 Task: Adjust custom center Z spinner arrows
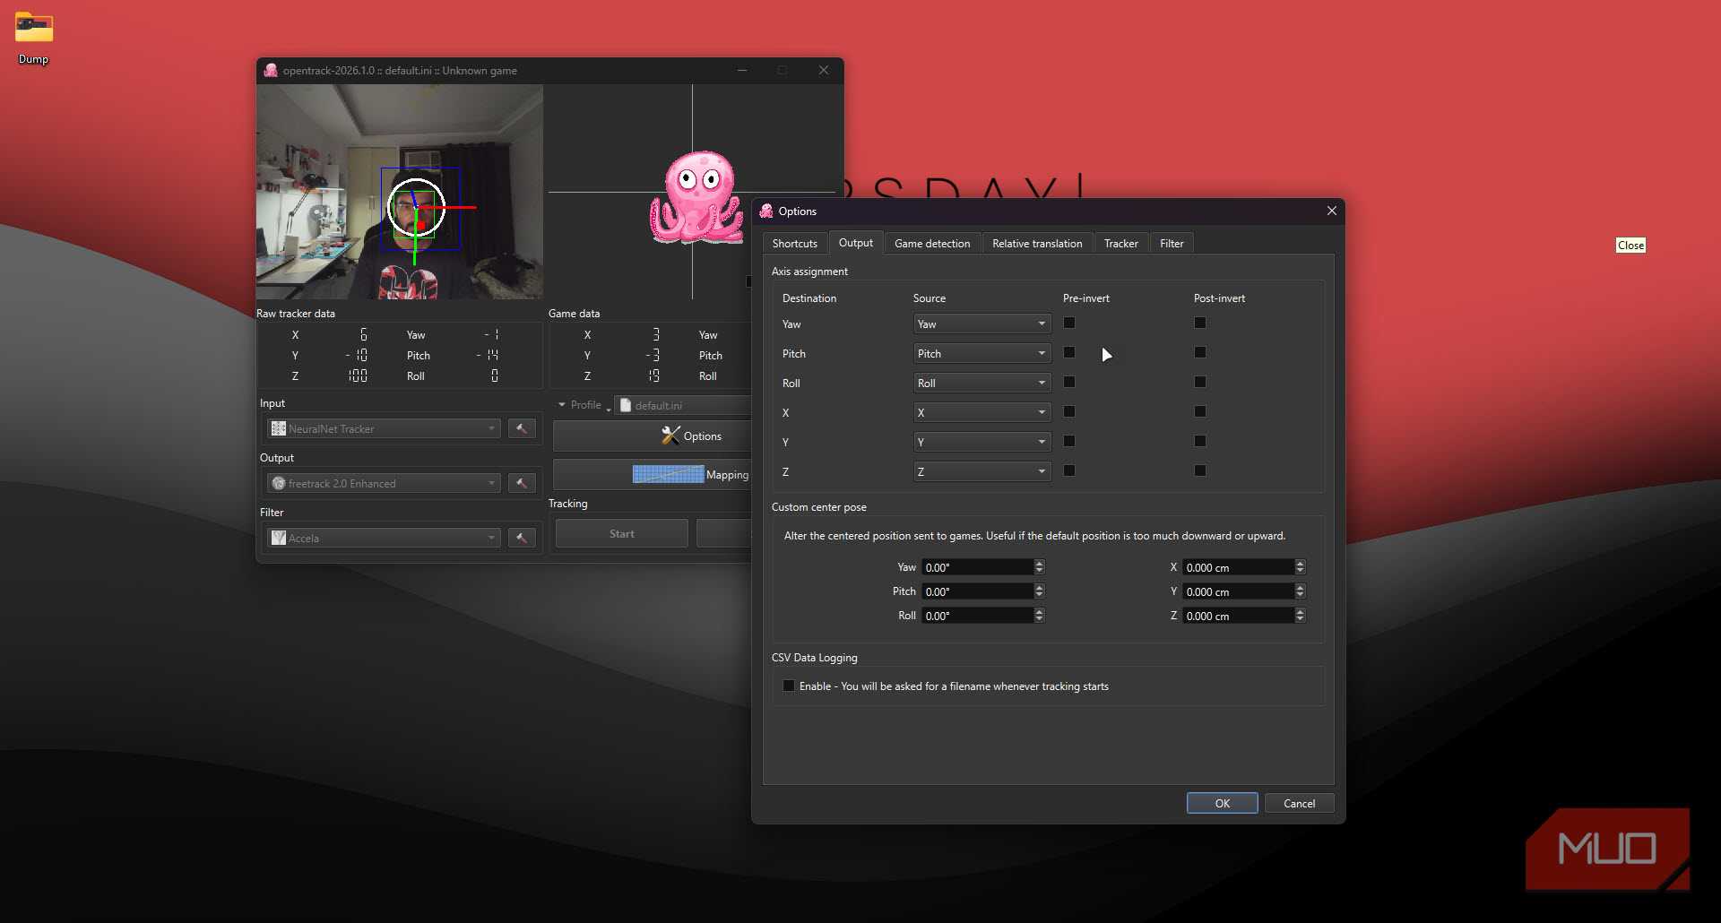click(1300, 616)
